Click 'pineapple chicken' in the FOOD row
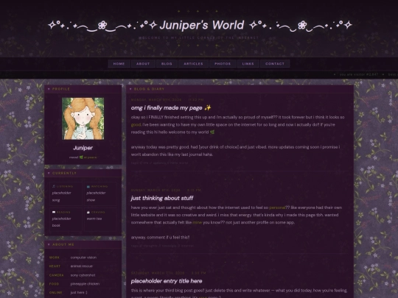Viewport: 398px width, 298px height. 85,284
